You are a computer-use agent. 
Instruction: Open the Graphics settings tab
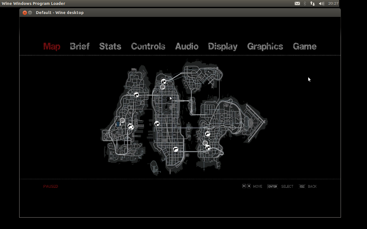(265, 46)
